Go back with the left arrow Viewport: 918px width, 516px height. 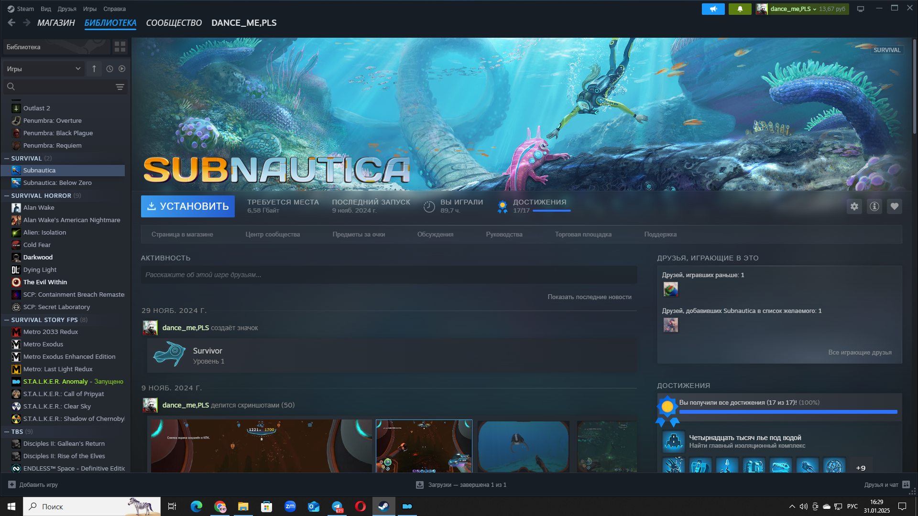[11, 22]
